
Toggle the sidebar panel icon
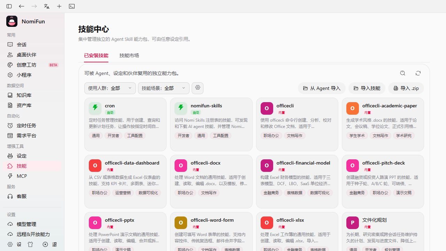[x=9, y=6]
